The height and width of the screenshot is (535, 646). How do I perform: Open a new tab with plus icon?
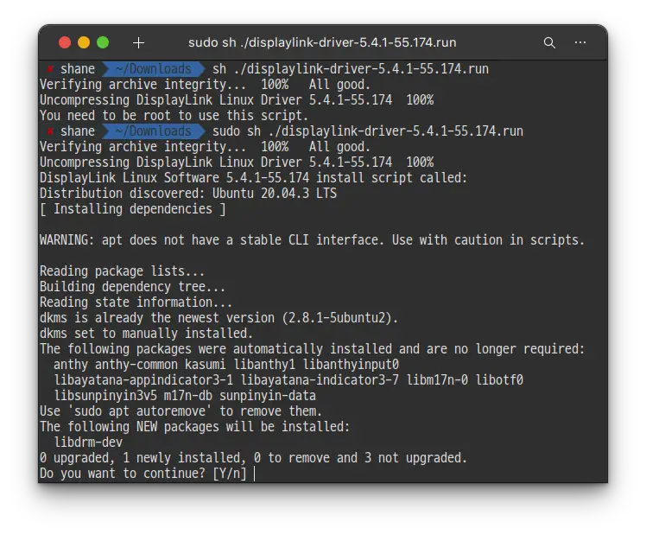(138, 42)
